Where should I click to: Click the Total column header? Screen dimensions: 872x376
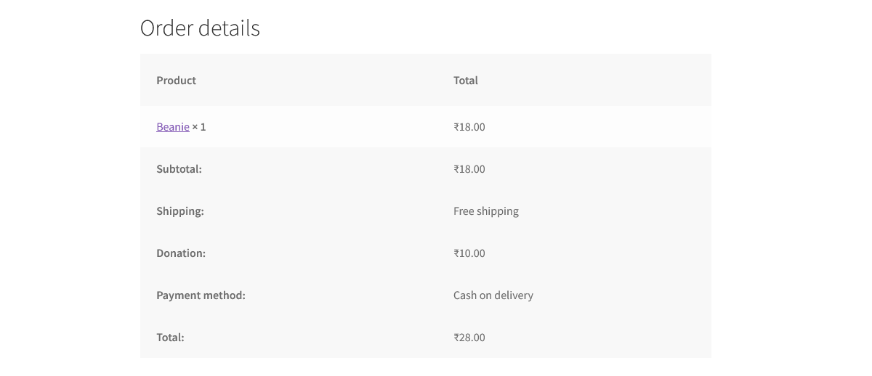coord(465,81)
